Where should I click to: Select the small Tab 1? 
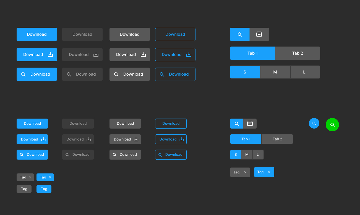246,139
